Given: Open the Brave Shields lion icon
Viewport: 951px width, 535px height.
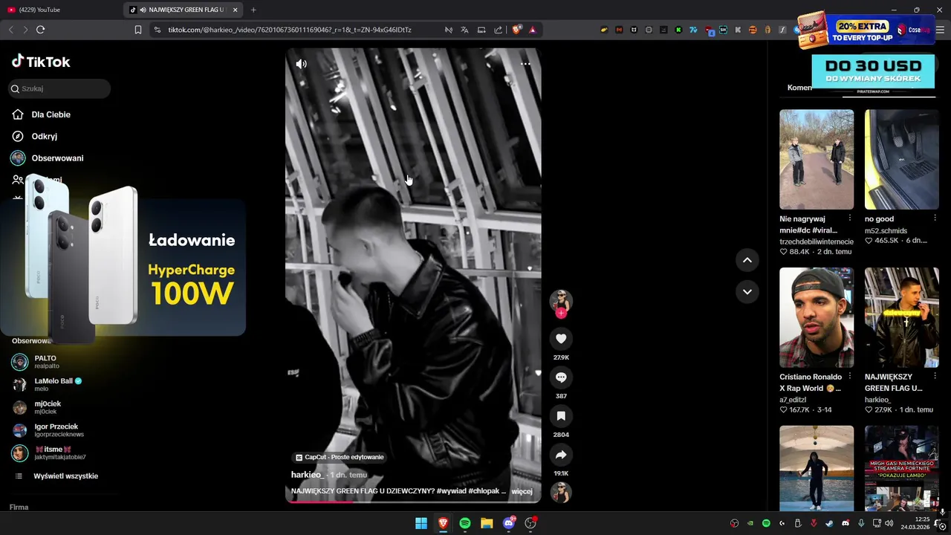Looking at the screenshot, I should [517, 30].
